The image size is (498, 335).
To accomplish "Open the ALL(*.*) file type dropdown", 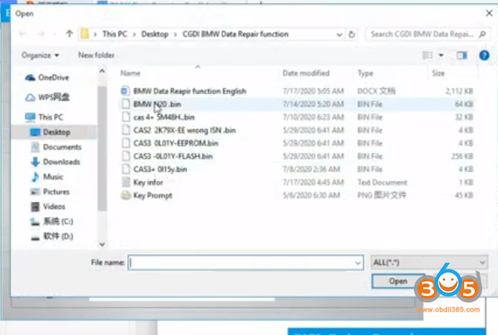I will click(x=429, y=263).
